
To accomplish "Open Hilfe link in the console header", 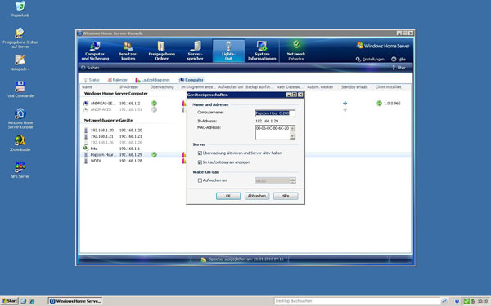I will [399, 59].
